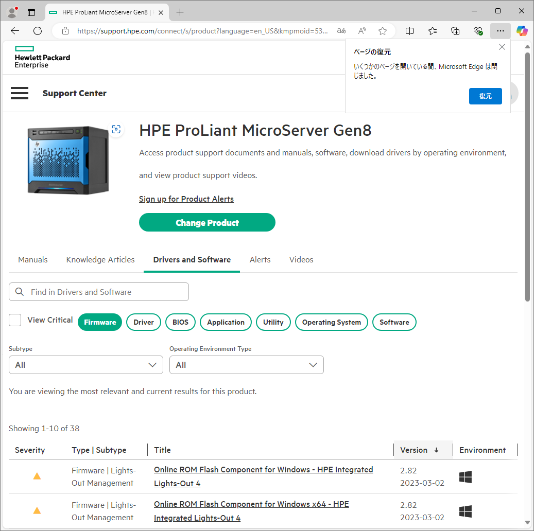Click the Support Center heading
534x531 pixels.
[75, 93]
